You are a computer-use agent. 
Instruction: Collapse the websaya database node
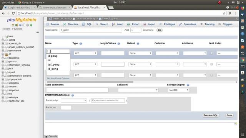(3, 97)
